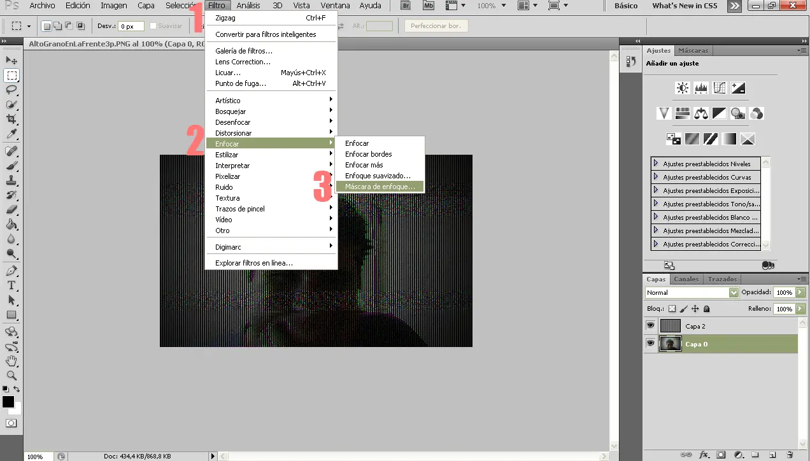This screenshot has height=461, width=810.
Task: Add a Curves adjustment
Action: point(720,88)
